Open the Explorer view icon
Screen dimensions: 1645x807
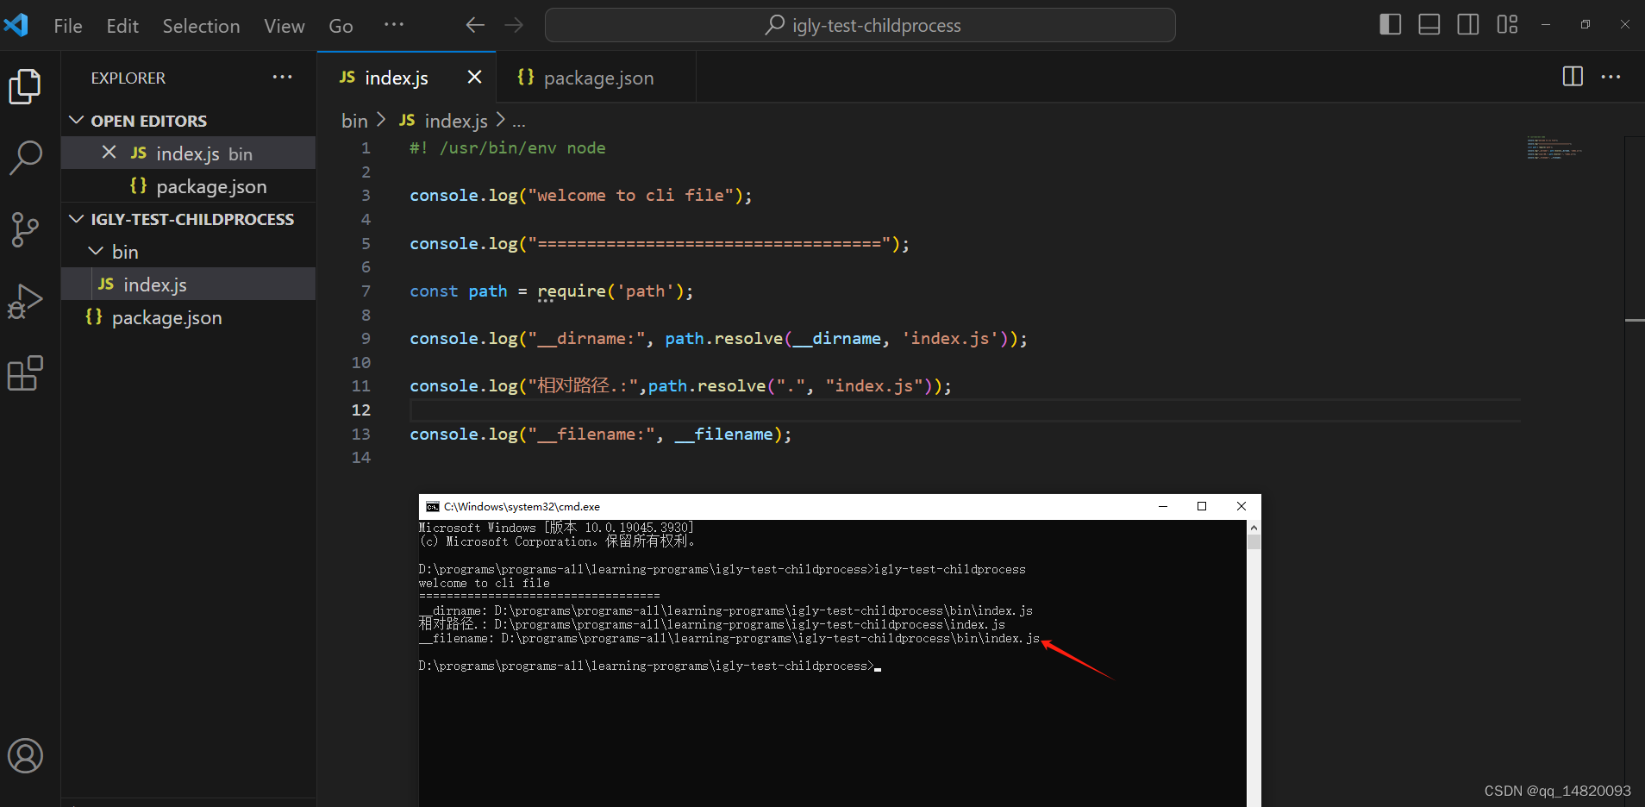(26, 86)
